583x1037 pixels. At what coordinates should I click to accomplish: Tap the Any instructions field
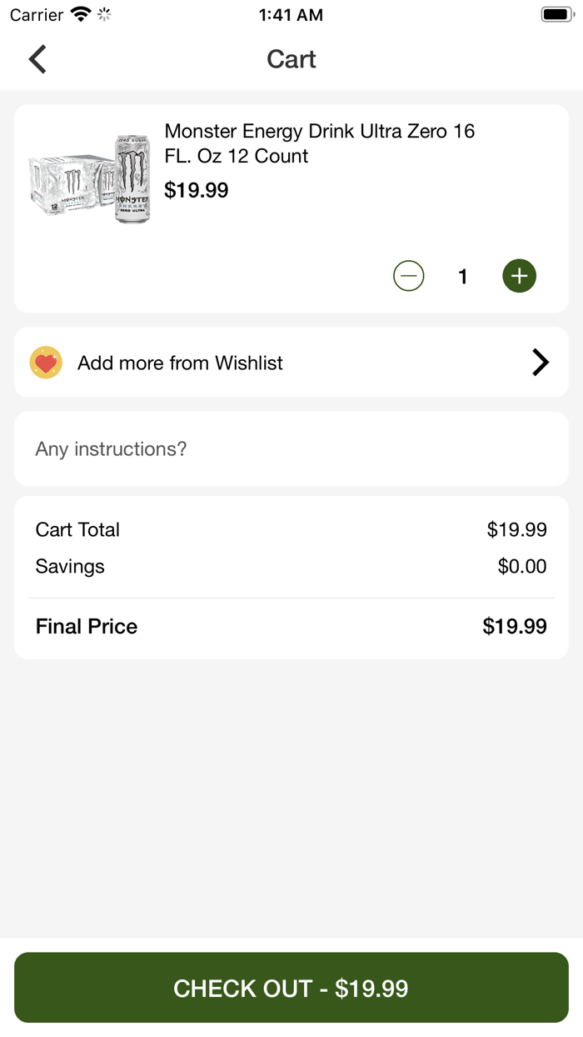point(291,448)
